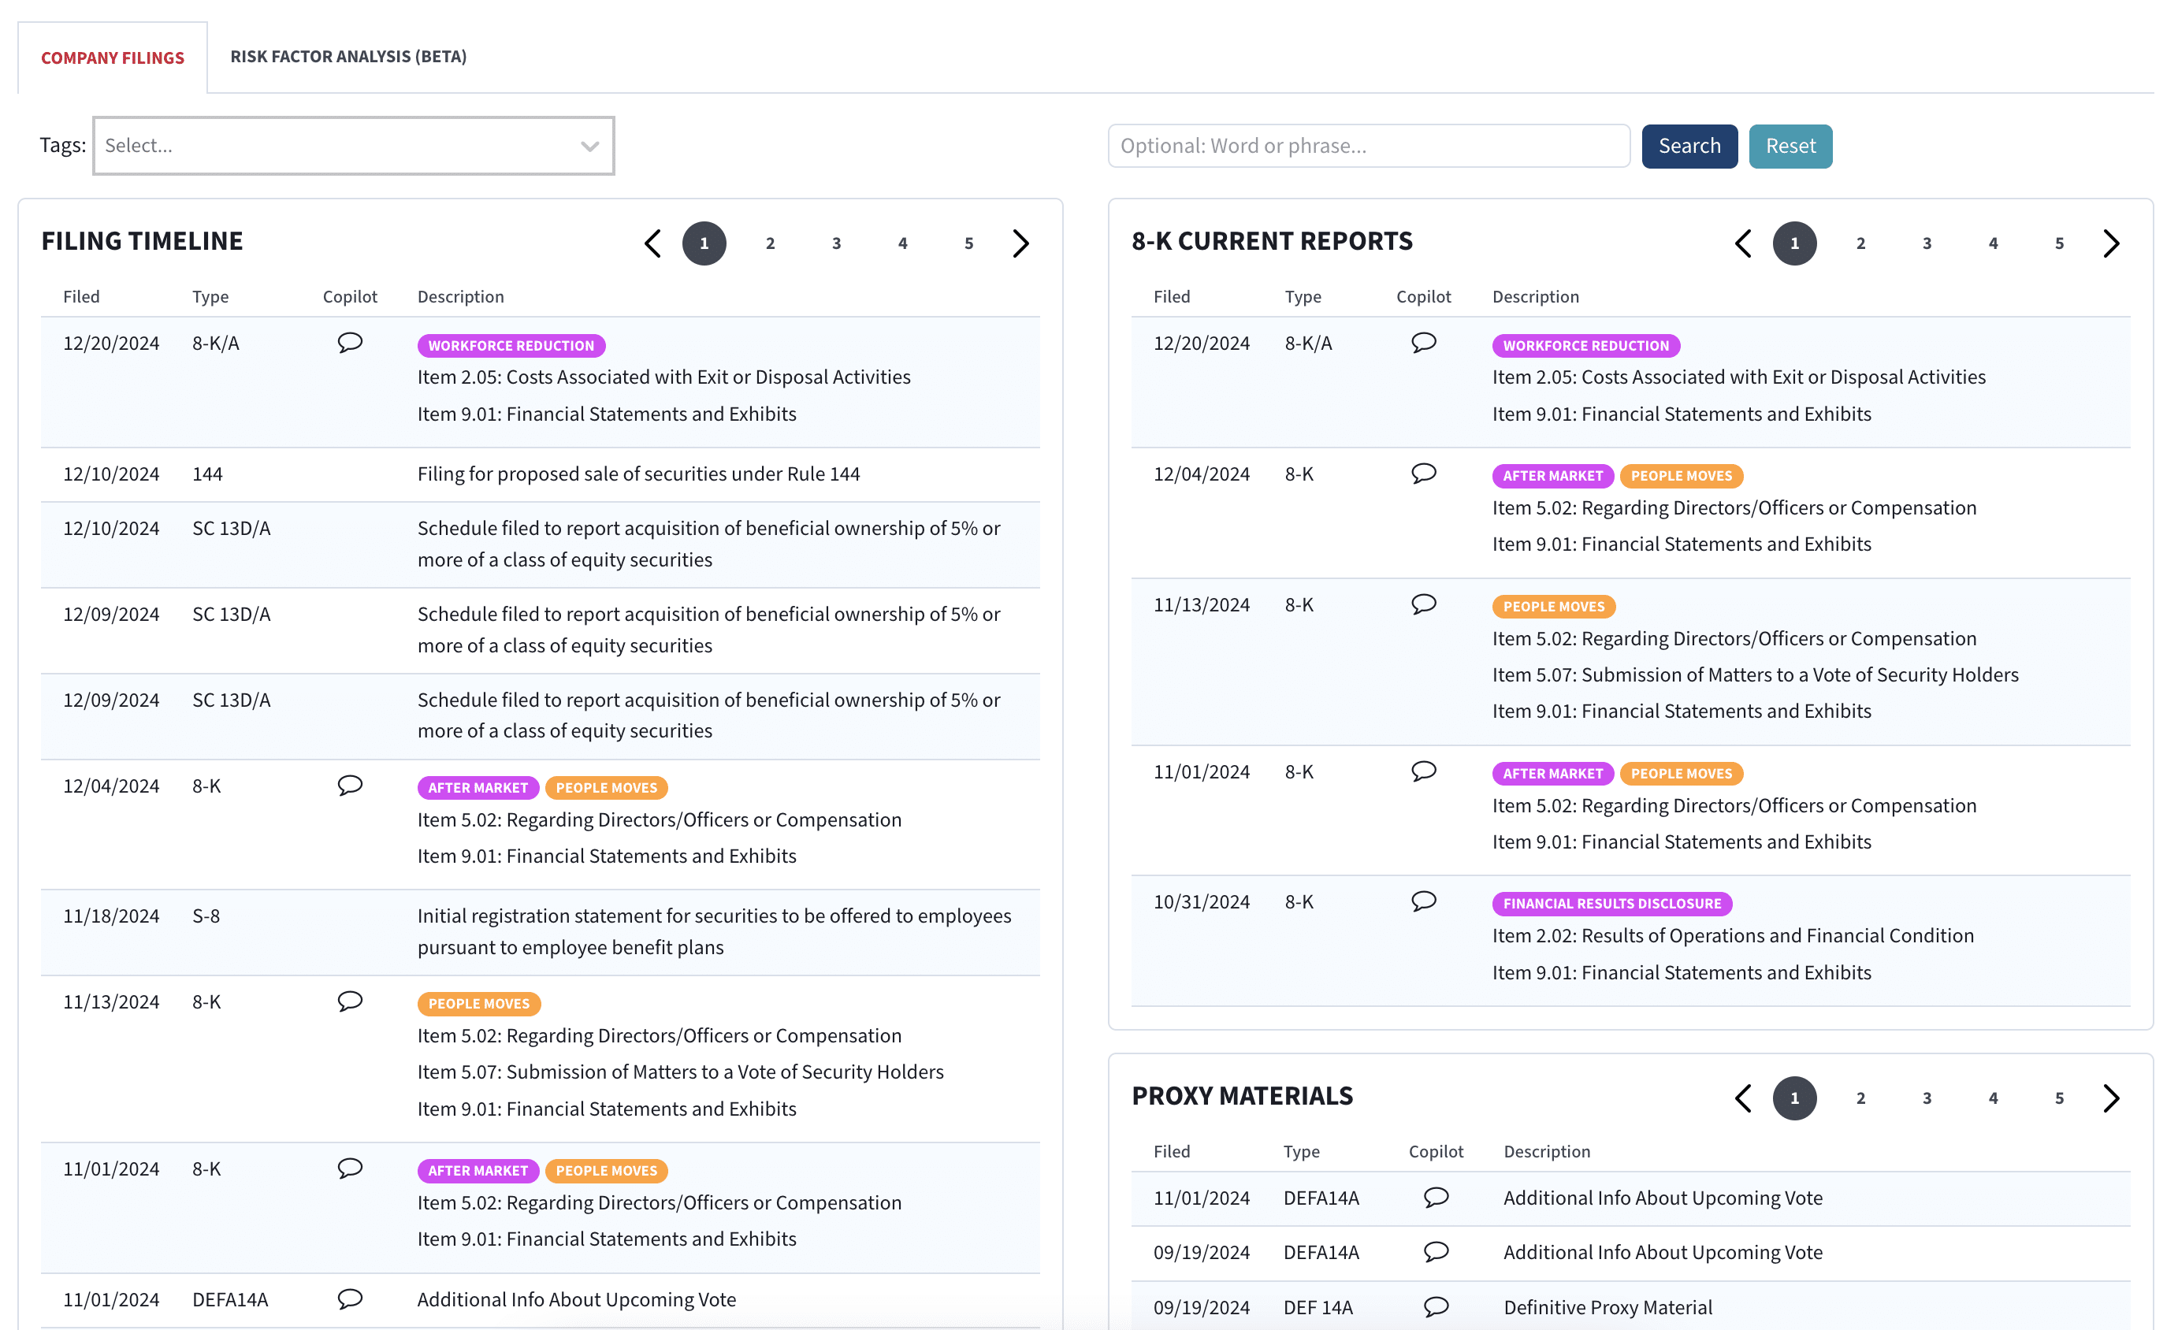Open the 12/10/2024 Rule 144 filing description
Screen dimensions: 2178x1330
click(x=638, y=474)
